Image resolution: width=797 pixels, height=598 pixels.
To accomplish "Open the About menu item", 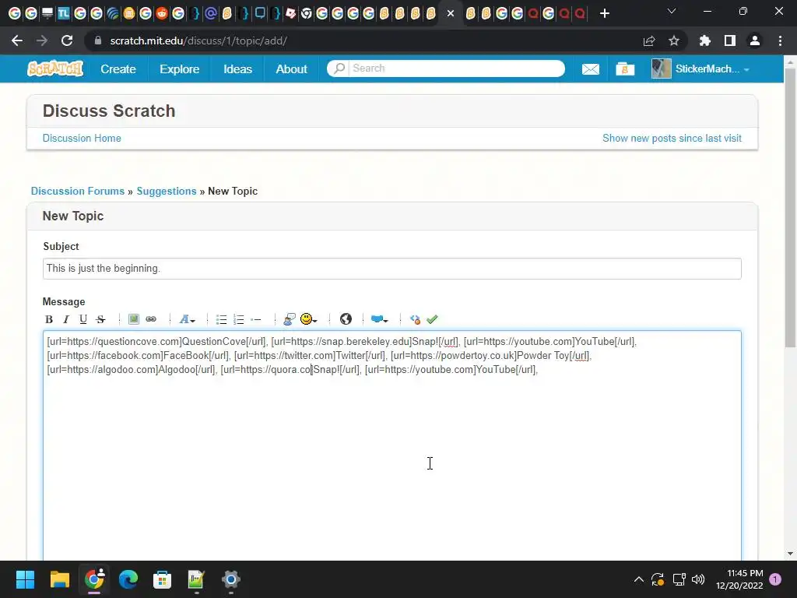I will pyautogui.click(x=291, y=69).
